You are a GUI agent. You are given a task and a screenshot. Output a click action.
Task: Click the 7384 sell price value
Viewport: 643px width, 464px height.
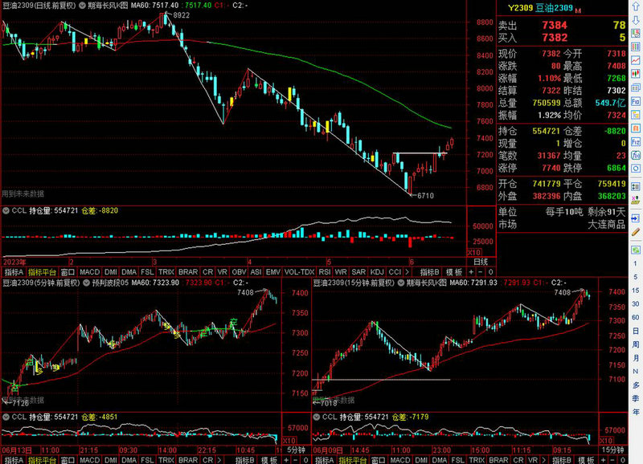555,26
